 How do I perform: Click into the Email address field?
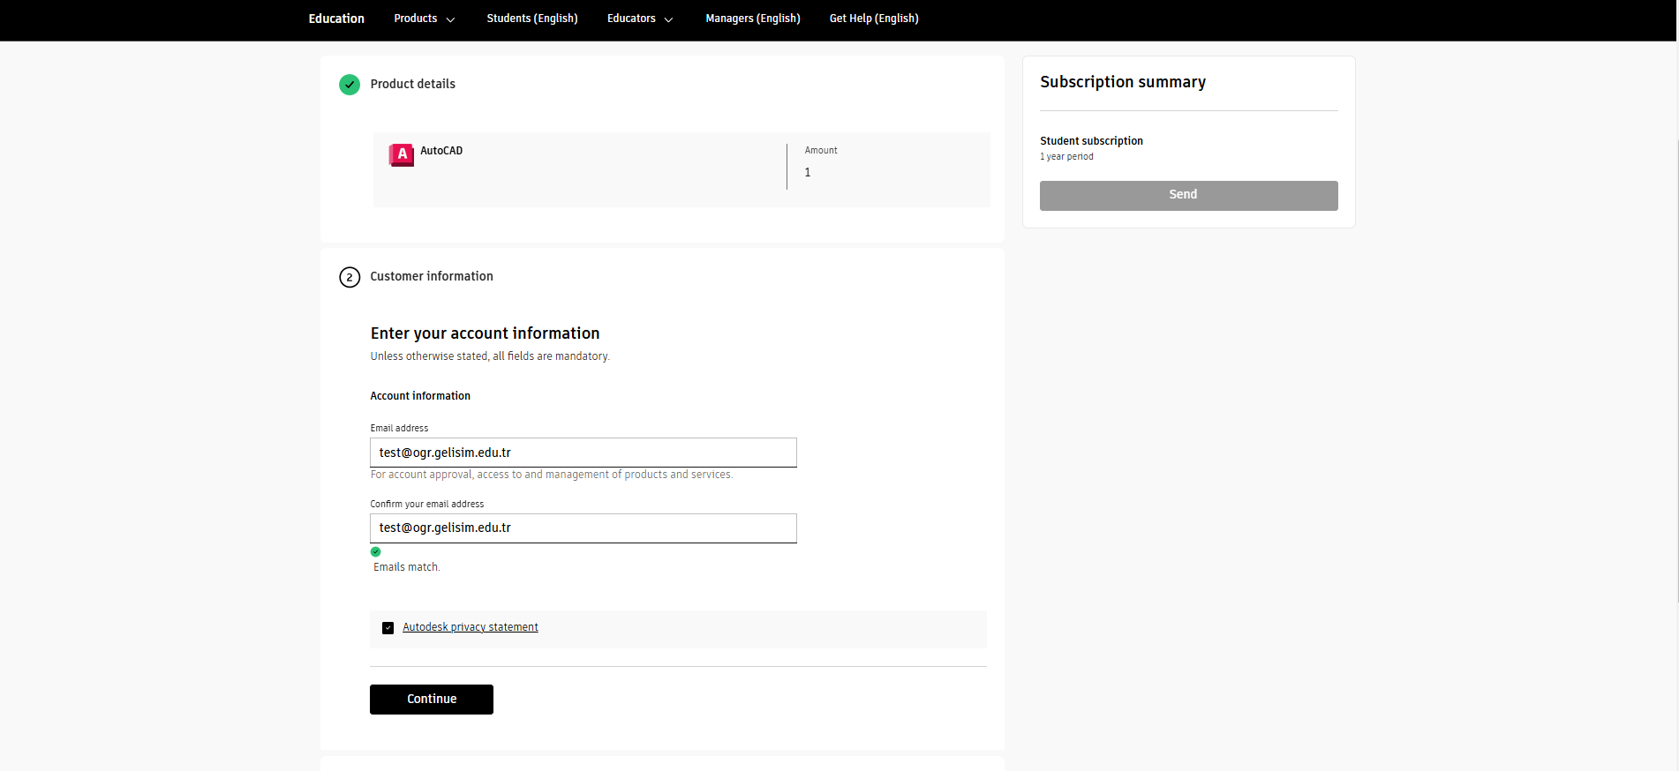tap(584, 453)
